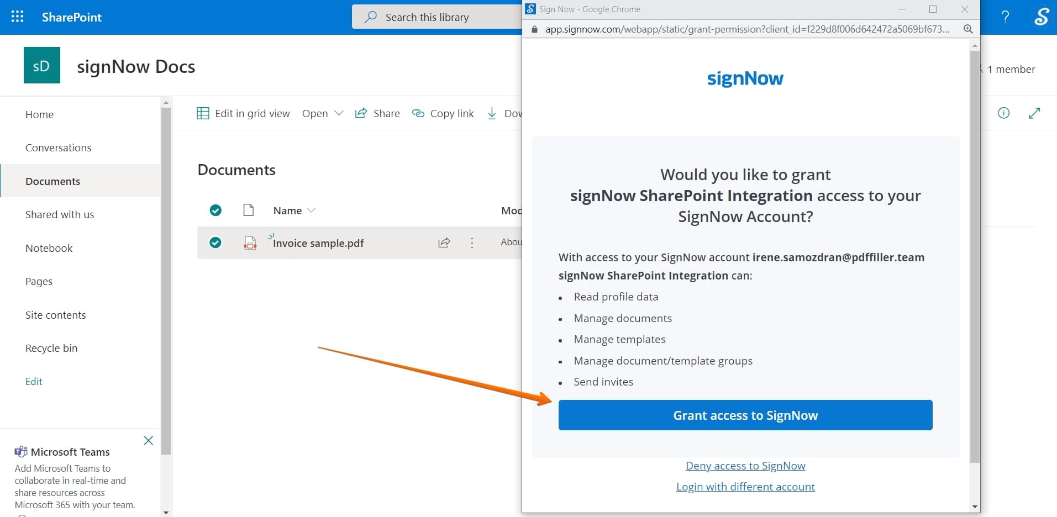Expand the Open dropdown in command bar
This screenshot has width=1057, height=517.
(323, 113)
